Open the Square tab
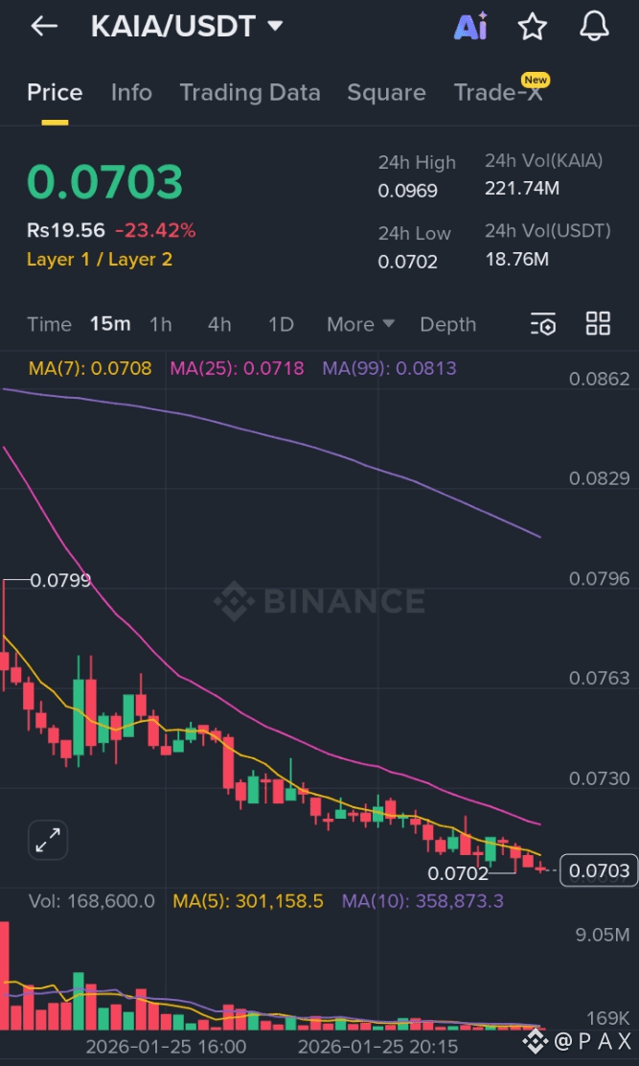 click(x=386, y=92)
